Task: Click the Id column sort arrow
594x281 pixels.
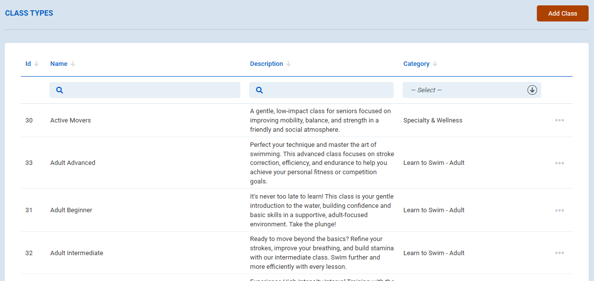Action: (37, 64)
